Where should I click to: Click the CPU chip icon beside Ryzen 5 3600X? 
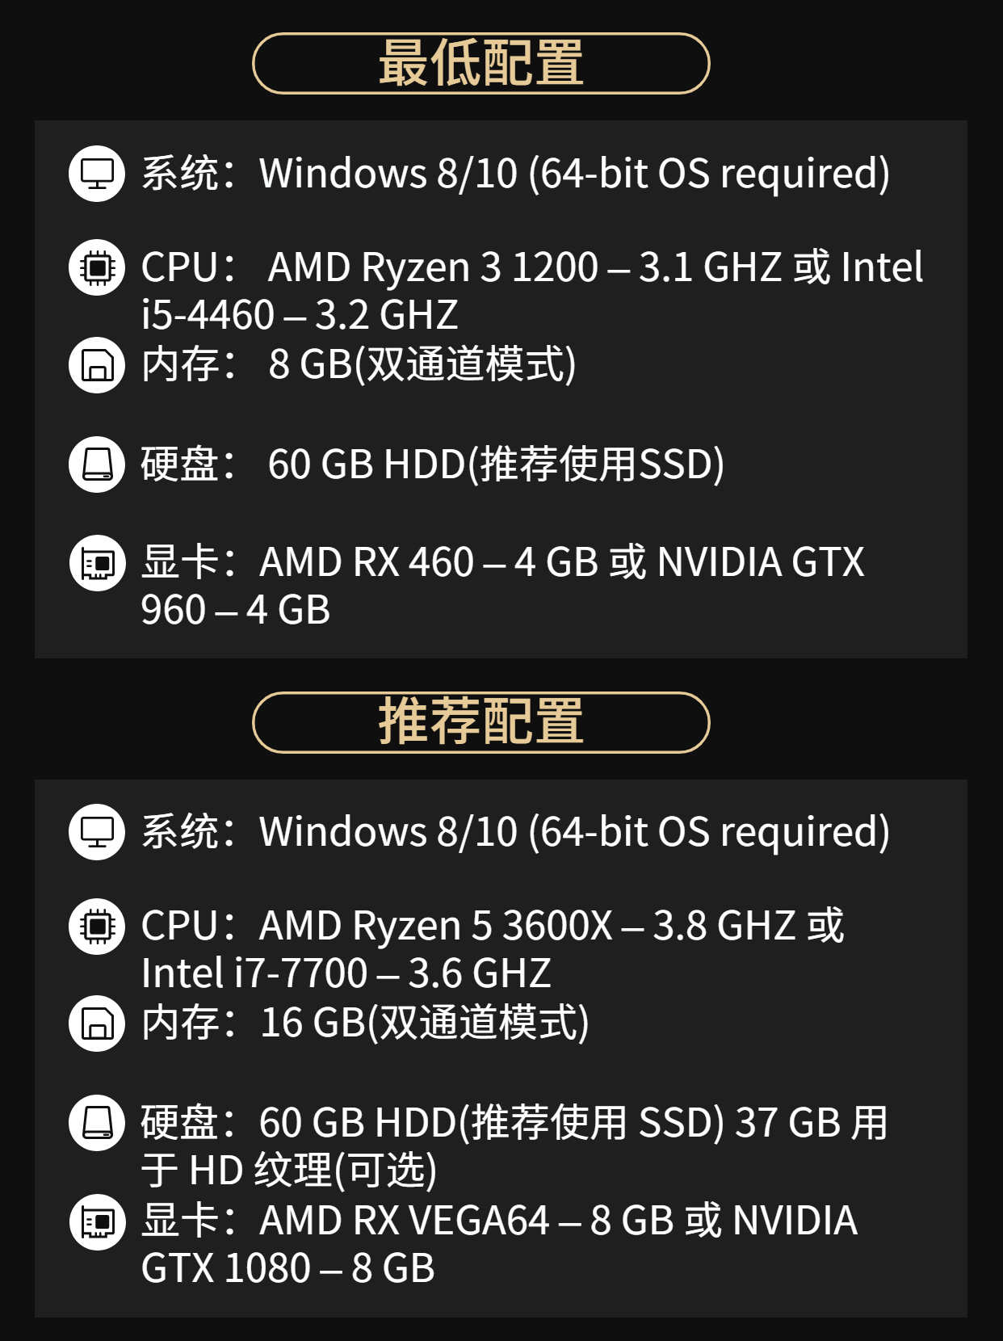97,926
